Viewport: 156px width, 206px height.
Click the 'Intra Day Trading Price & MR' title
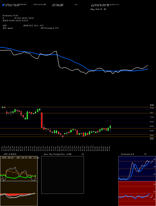point(57,154)
